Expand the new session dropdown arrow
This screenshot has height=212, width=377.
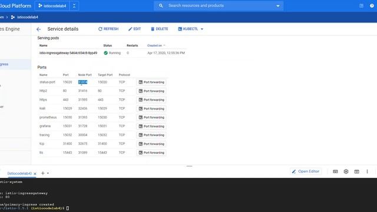point(48,173)
